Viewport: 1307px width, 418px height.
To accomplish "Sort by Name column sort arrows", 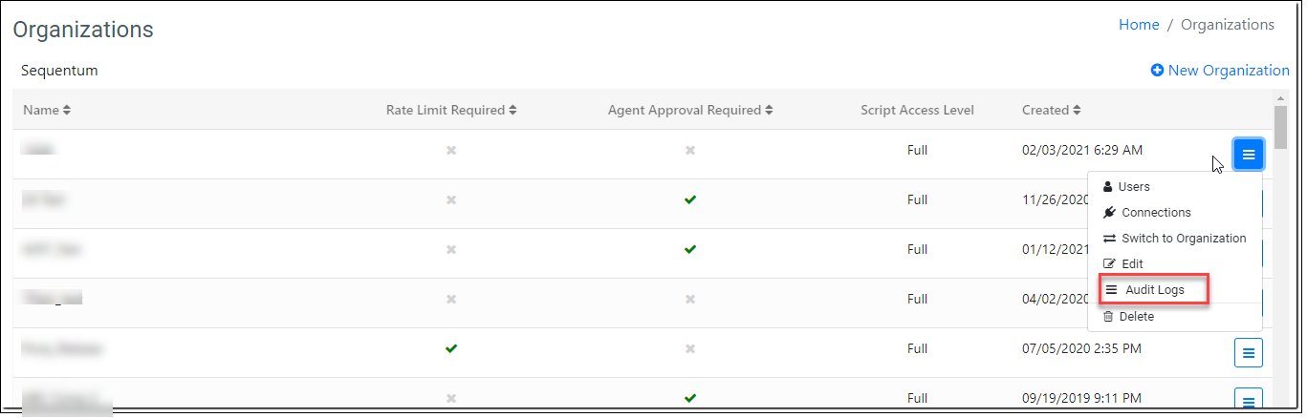I will pos(67,111).
